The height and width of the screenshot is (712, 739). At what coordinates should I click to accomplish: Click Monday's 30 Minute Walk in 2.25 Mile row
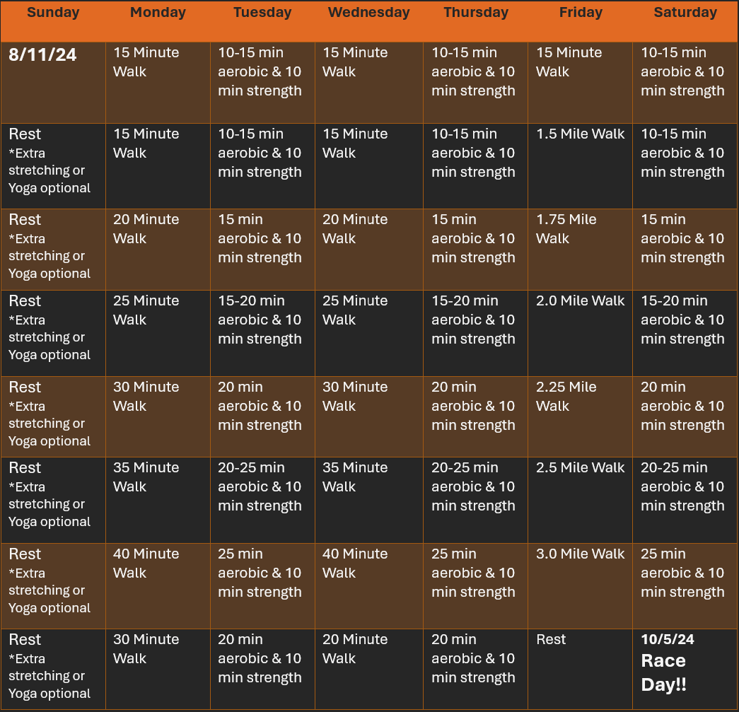(x=158, y=417)
